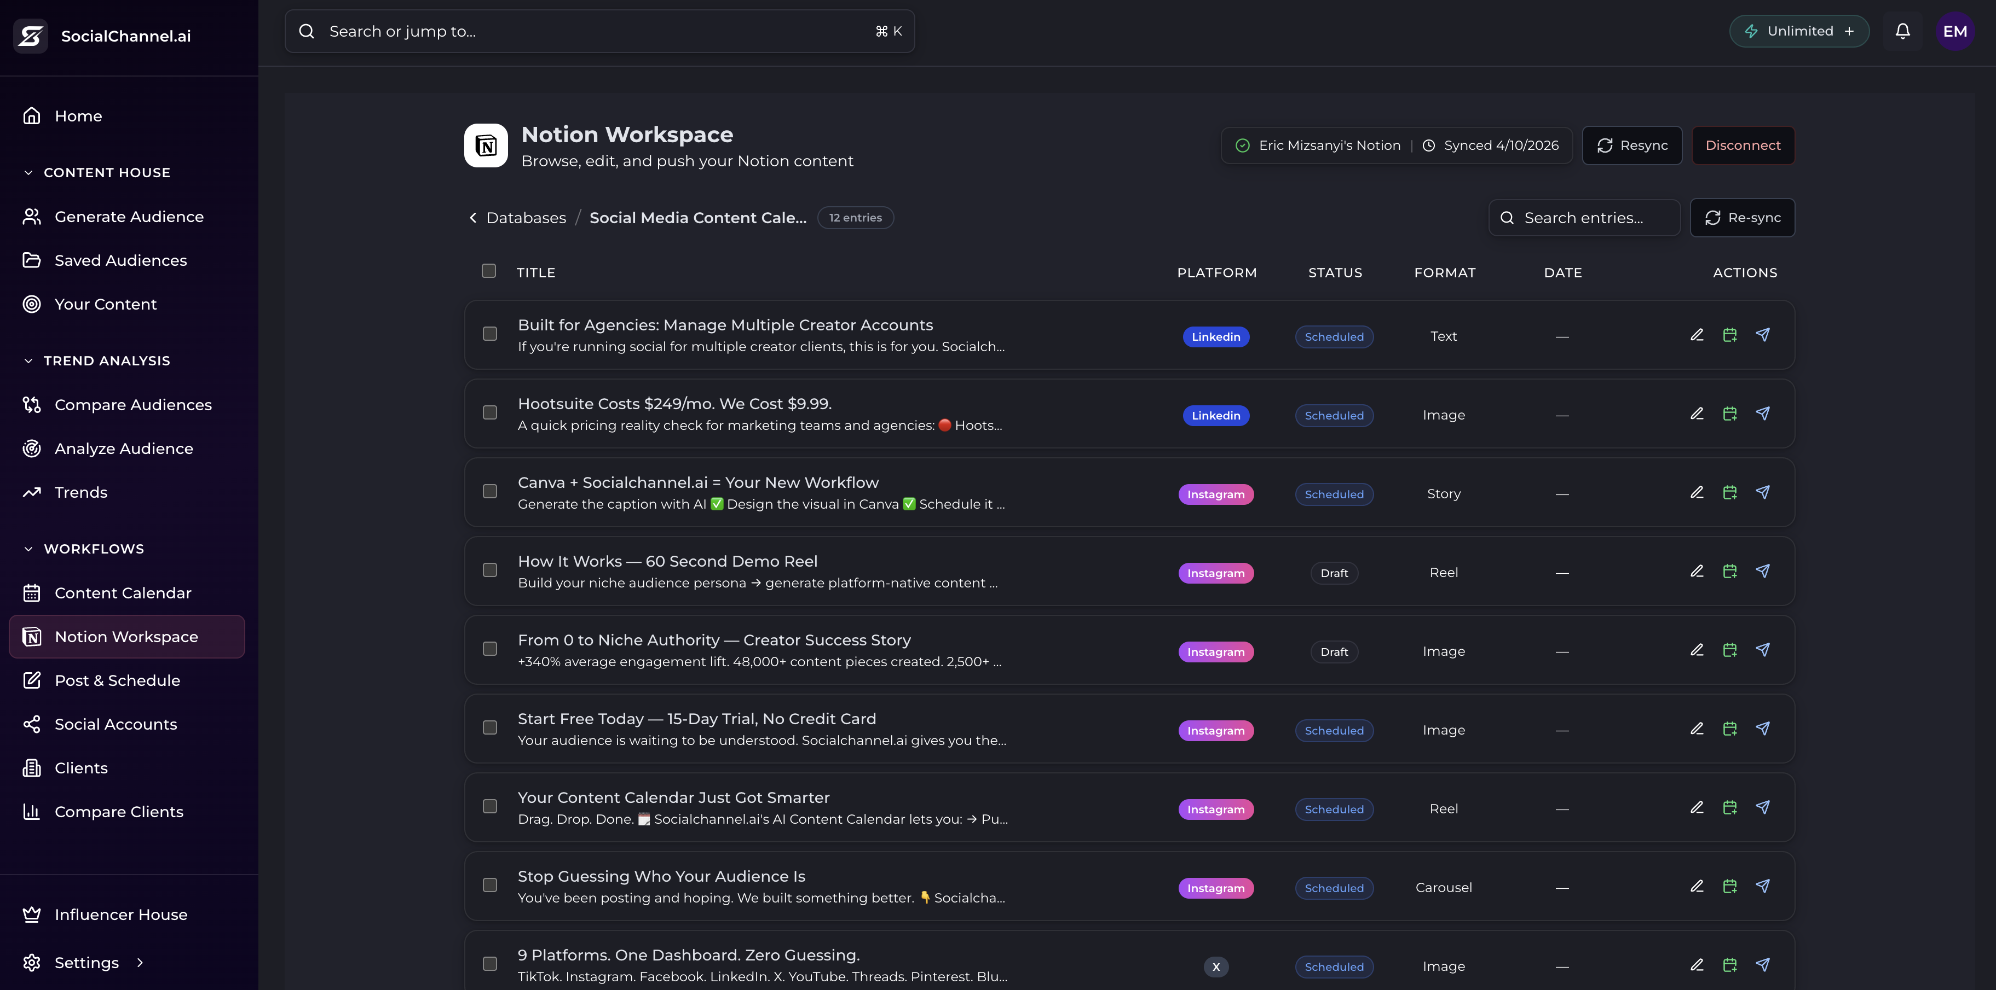Check the 'Stop Guessing Who Your Audience Is' checkbox
The image size is (1996, 990).
[490, 885]
